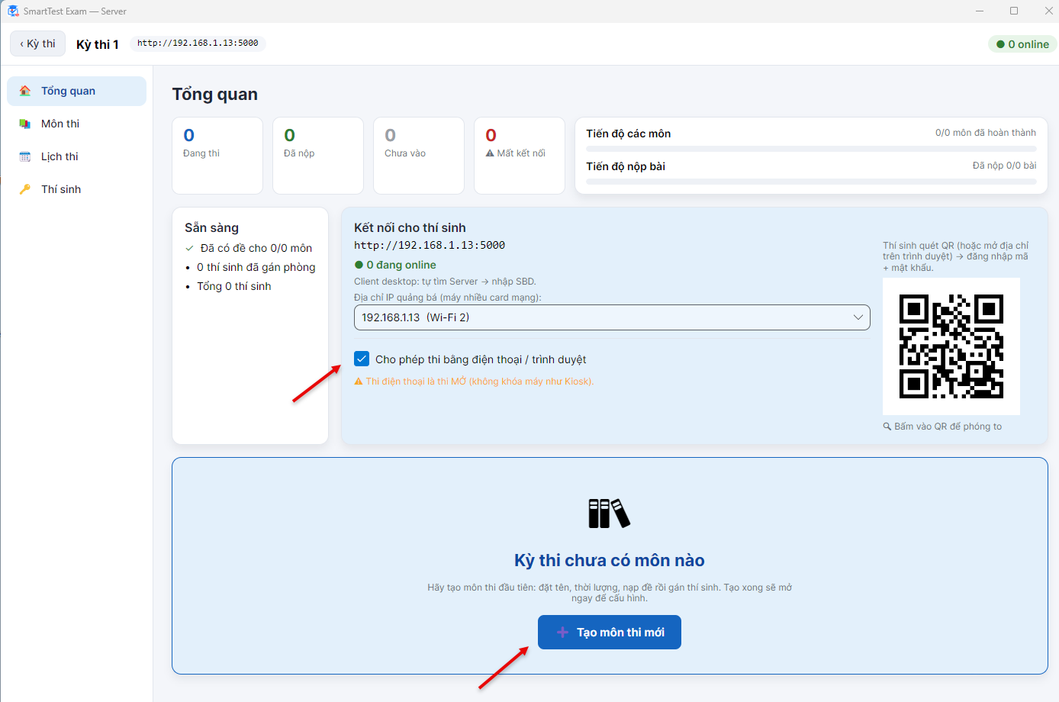This screenshot has width=1059, height=702.
Task: Click the warning triangle icon beside Mất kết nối
Action: 490,153
